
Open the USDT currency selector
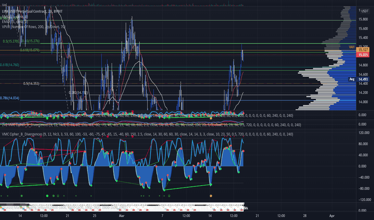click(x=365, y=11)
